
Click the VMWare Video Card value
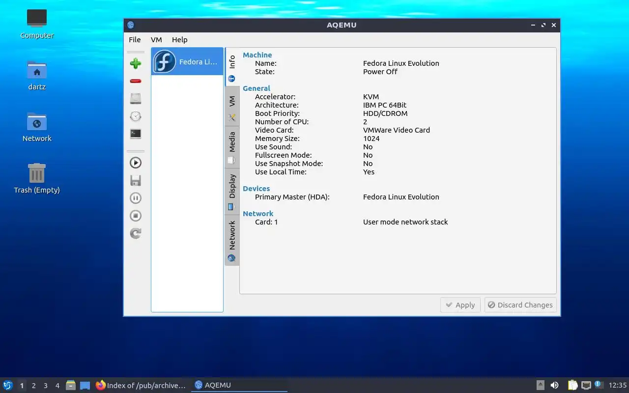click(397, 130)
